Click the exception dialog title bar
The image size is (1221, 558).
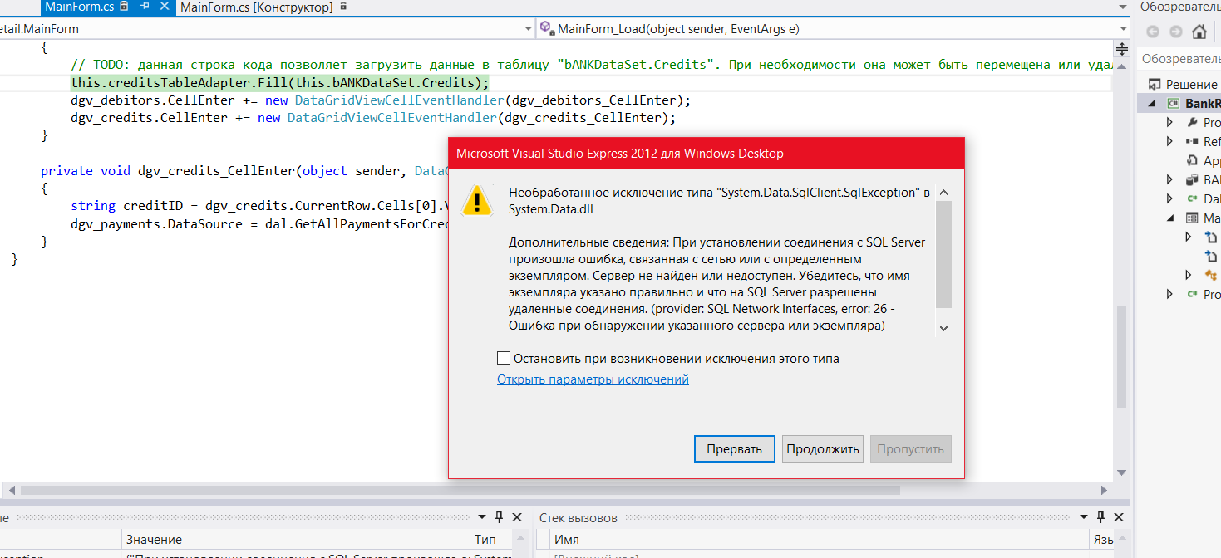click(x=707, y=154)
